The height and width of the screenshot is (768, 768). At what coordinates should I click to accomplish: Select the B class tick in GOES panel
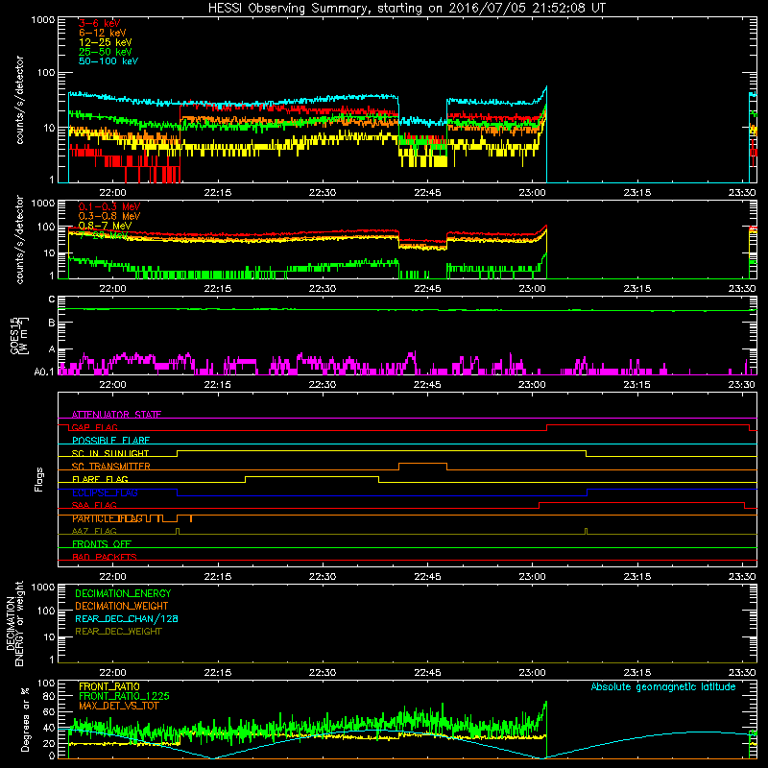pos(52,323)
